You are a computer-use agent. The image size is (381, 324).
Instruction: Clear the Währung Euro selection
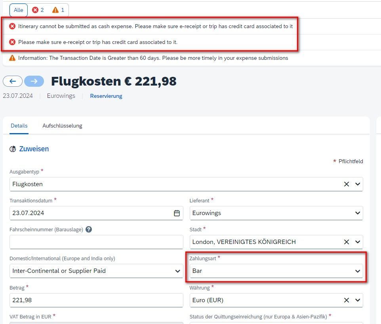(x=347, y=300)
